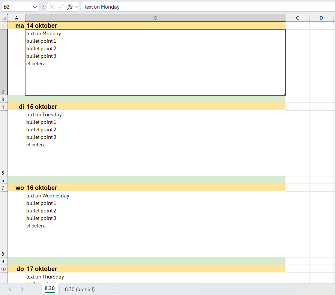Image resolution: width=335 pixels, height=295 pixels.
Task: Confirm entry with the check mark icon
Action: click(x=61, y=7)
